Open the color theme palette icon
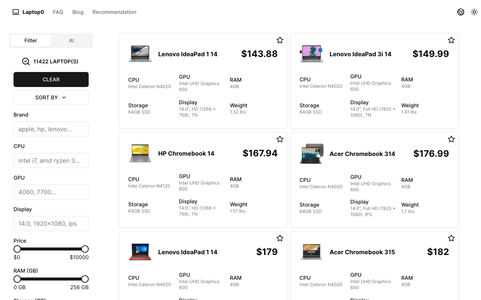Image resolution: width=481 pixels, height=300 pixels. tap(461, 12)
